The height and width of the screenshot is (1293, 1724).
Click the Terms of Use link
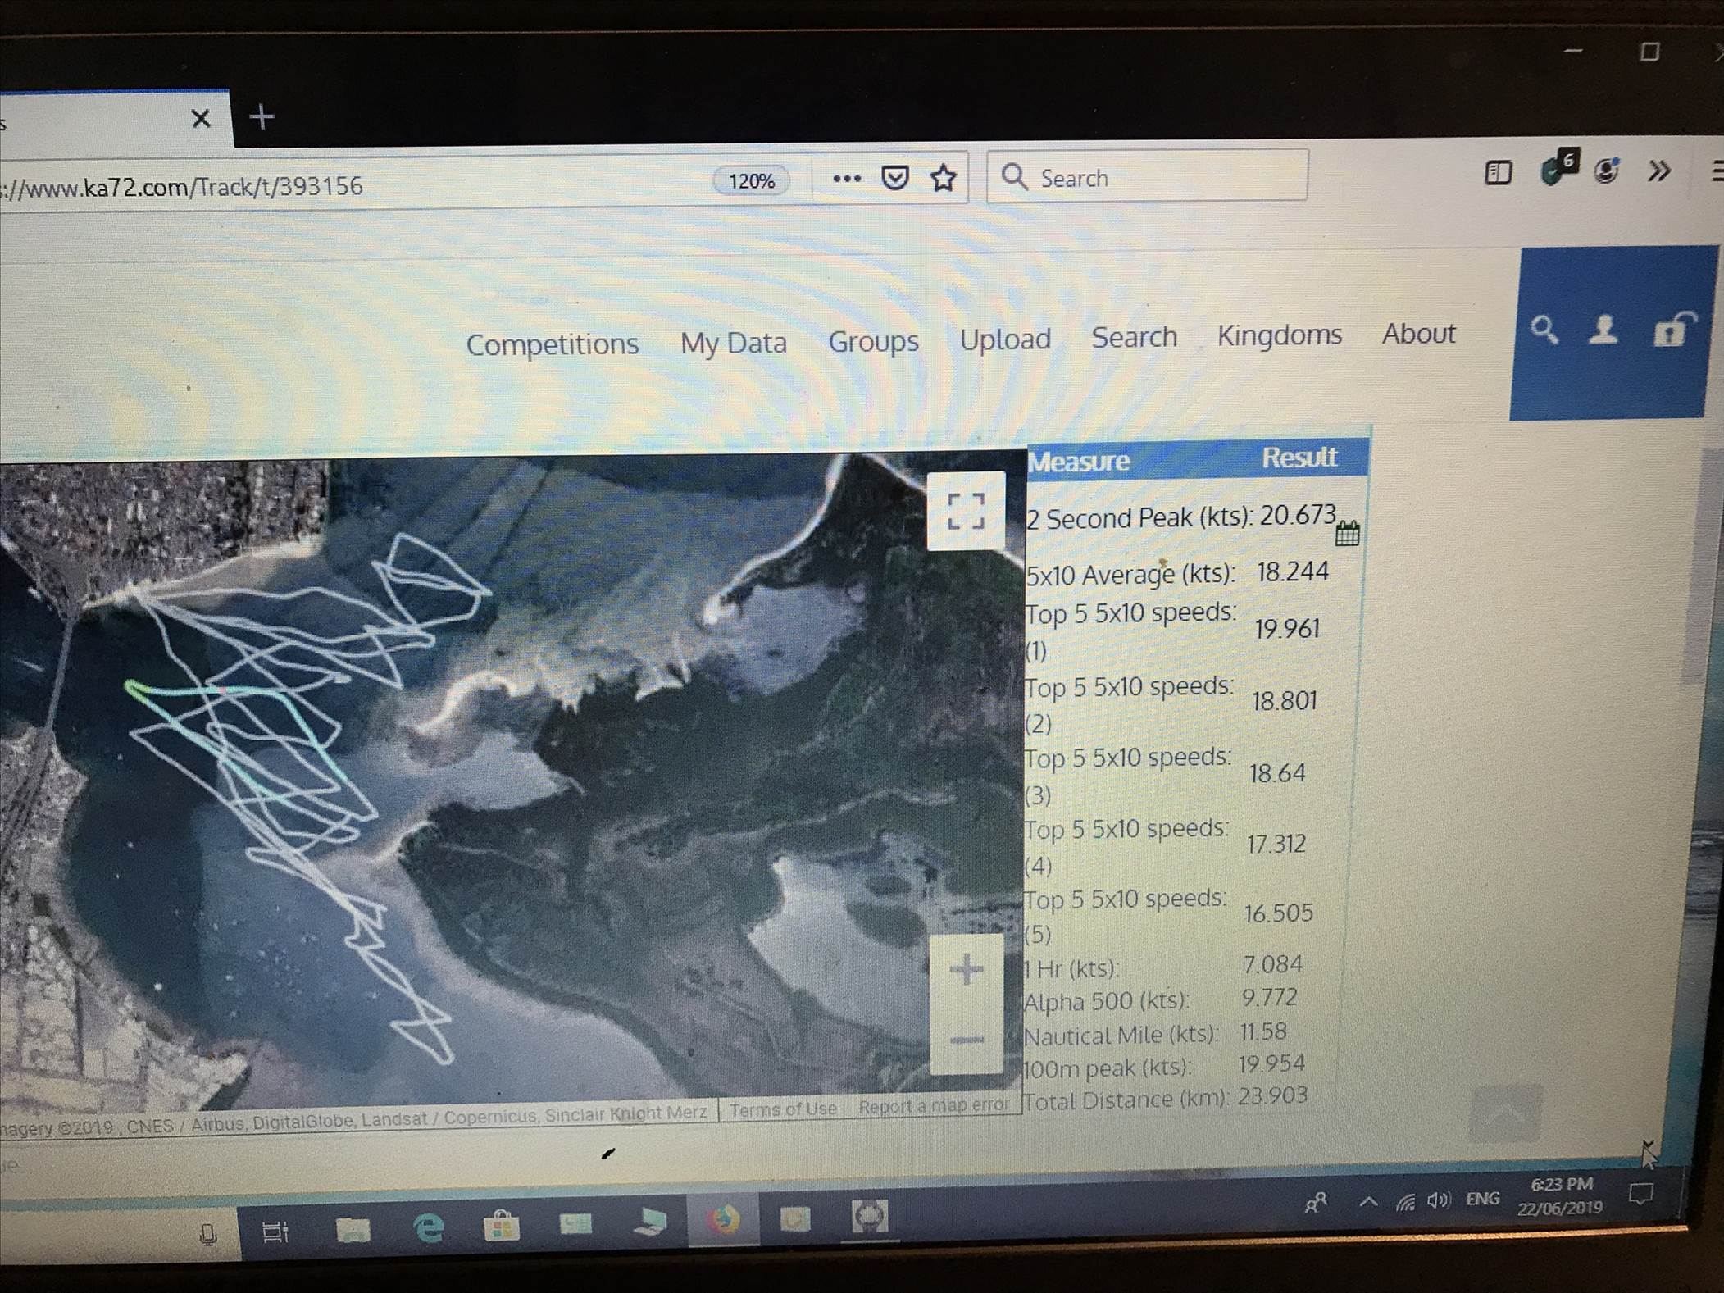click(x=783, y=1109)
